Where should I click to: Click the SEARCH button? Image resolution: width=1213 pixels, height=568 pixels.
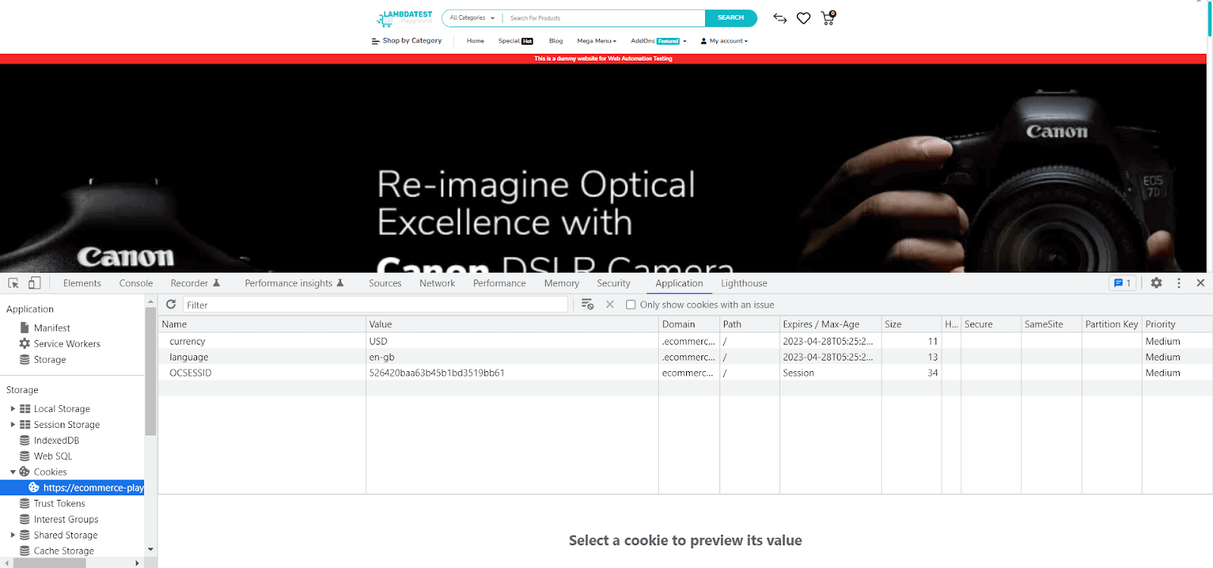point(731,17)
